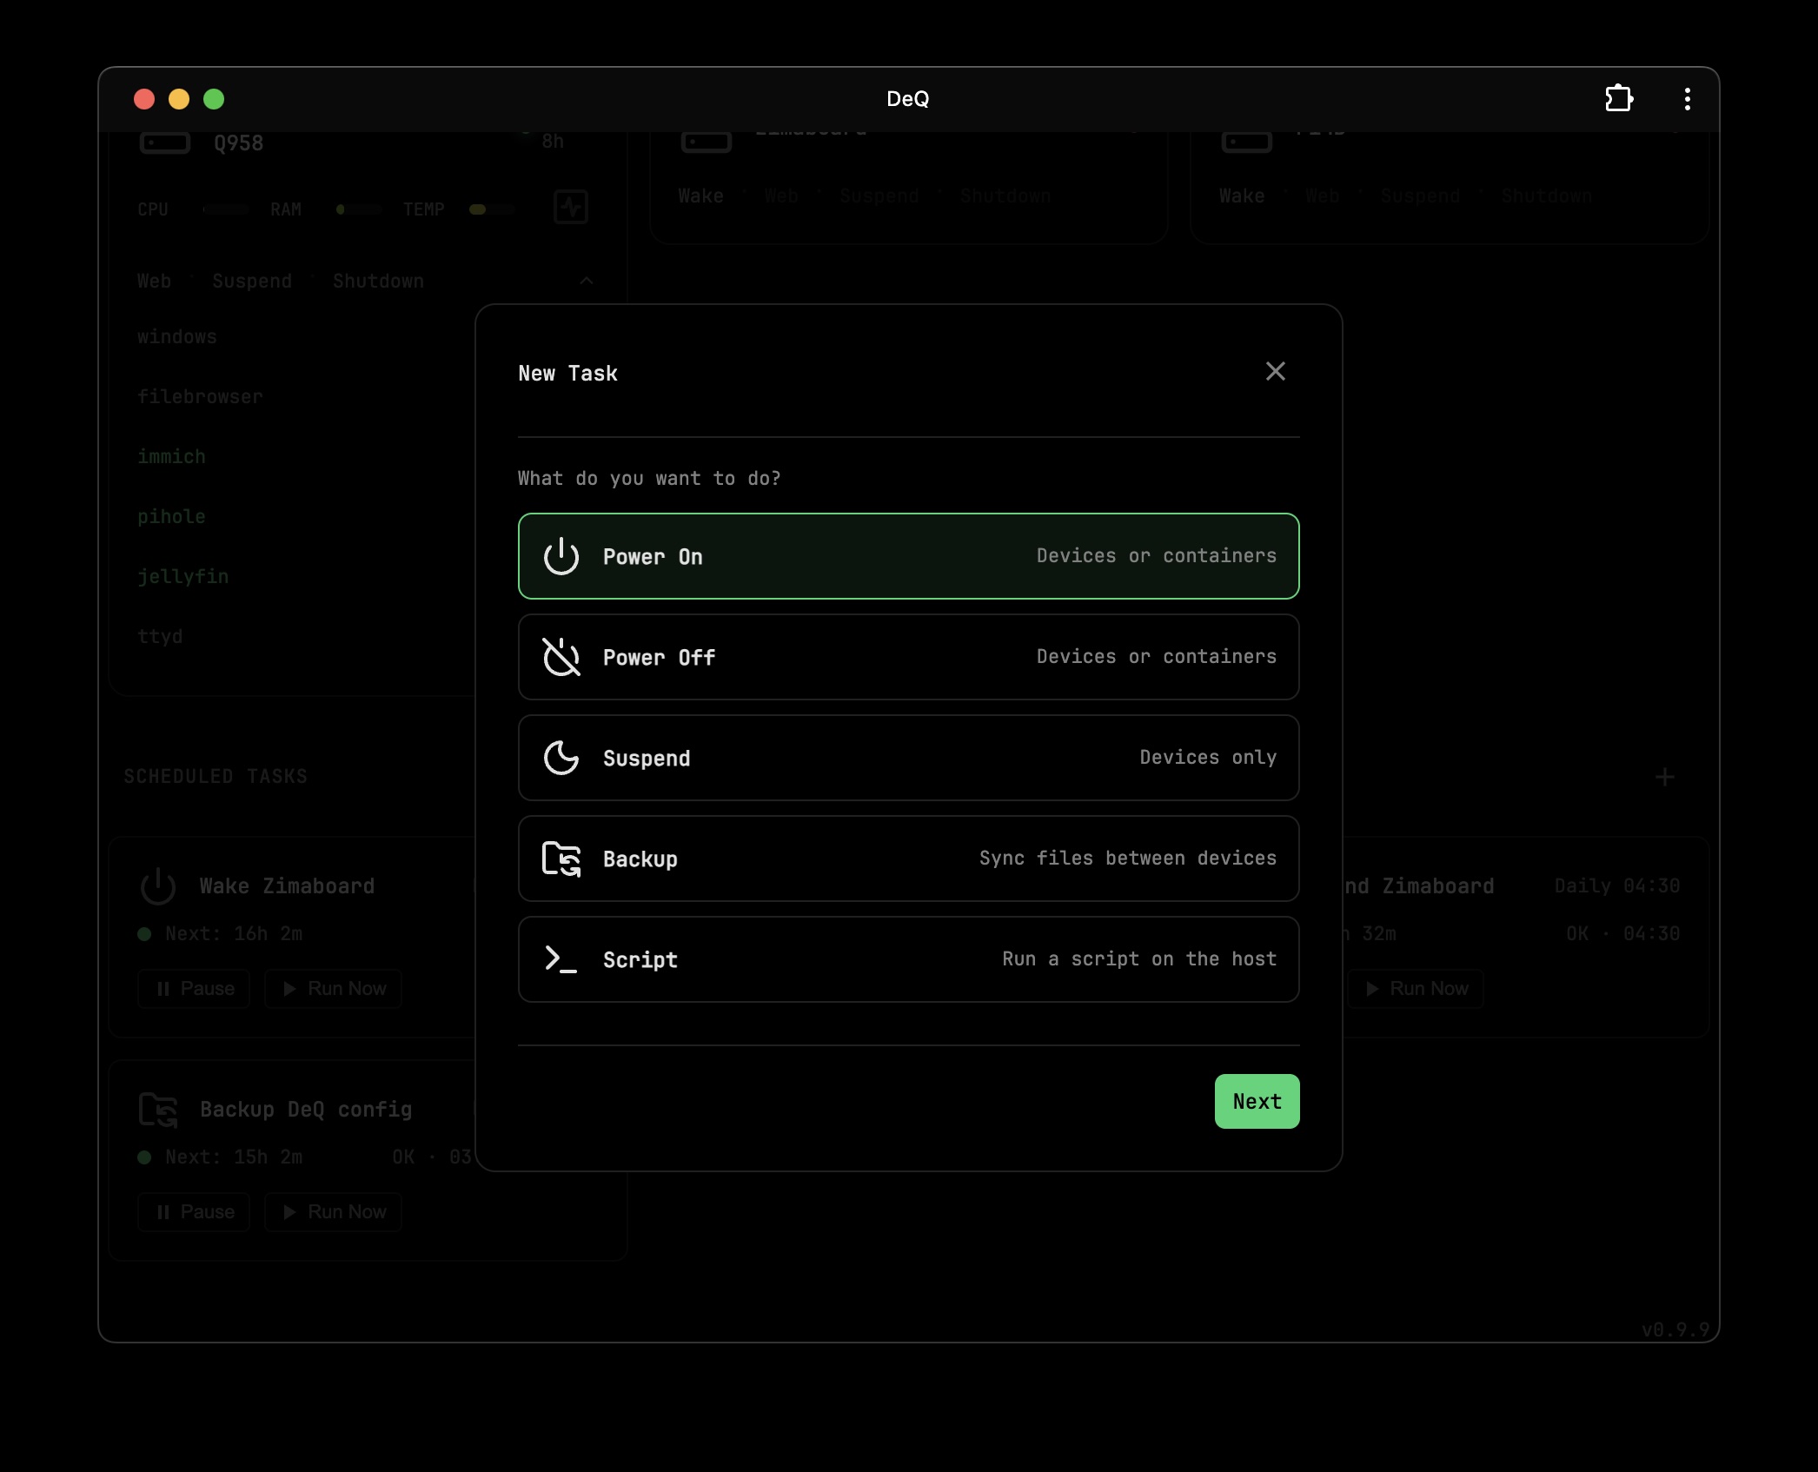Open the three-dot menu in the title bar
The height and width of the screenshot is (1472, 1818).
1686,99
